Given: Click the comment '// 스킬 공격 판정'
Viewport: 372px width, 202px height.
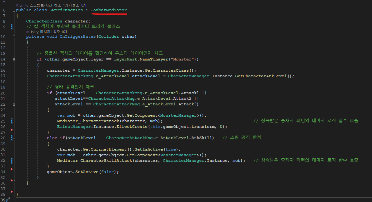Looking at the screenshot, I should (x=242, y=138).
